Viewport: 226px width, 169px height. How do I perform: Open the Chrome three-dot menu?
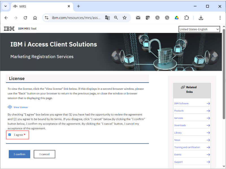220,18
